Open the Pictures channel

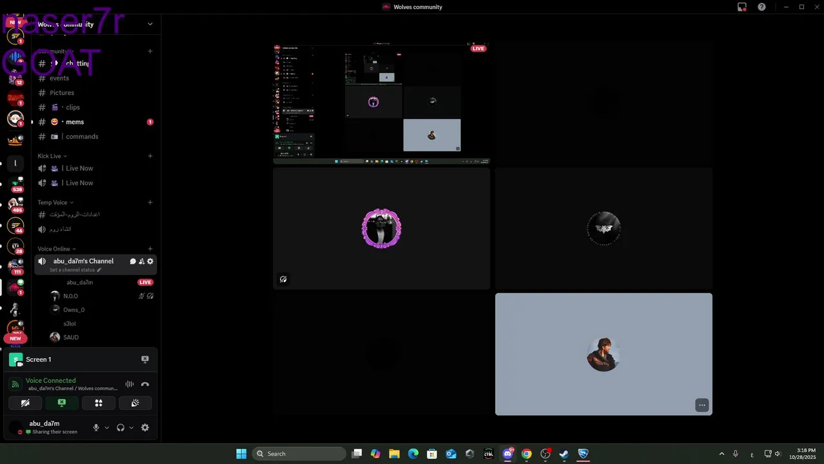coord(95,93)
